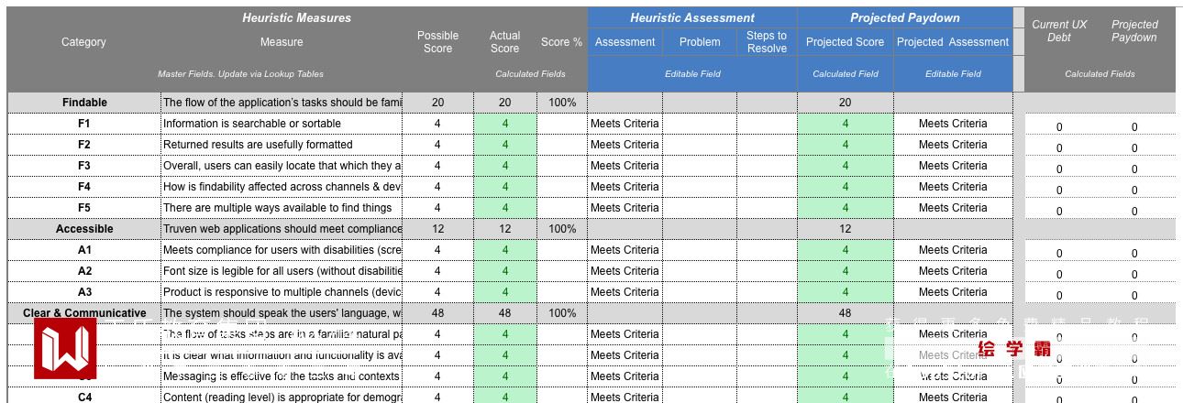Edit the Assessment cell in row A1
The height and width of the screenshot is (403, 1183).
(x=625, y=250)
